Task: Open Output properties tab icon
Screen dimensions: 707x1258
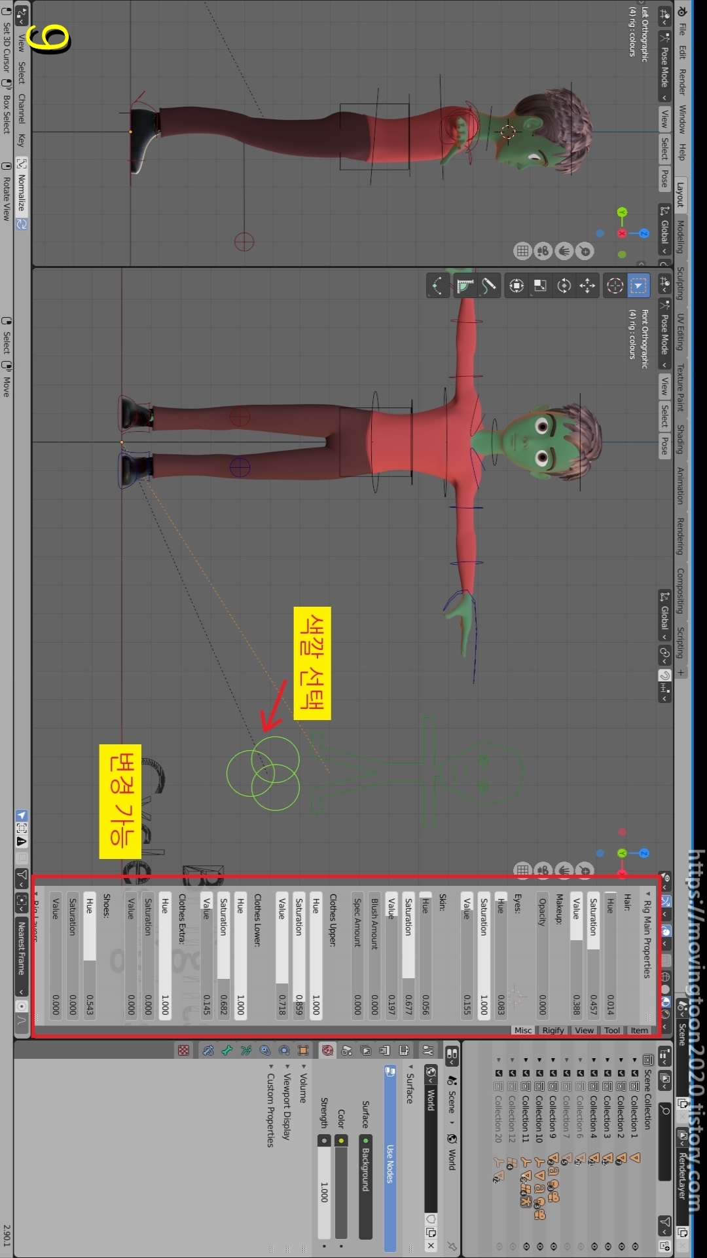Action: (x=385, y=1051)
